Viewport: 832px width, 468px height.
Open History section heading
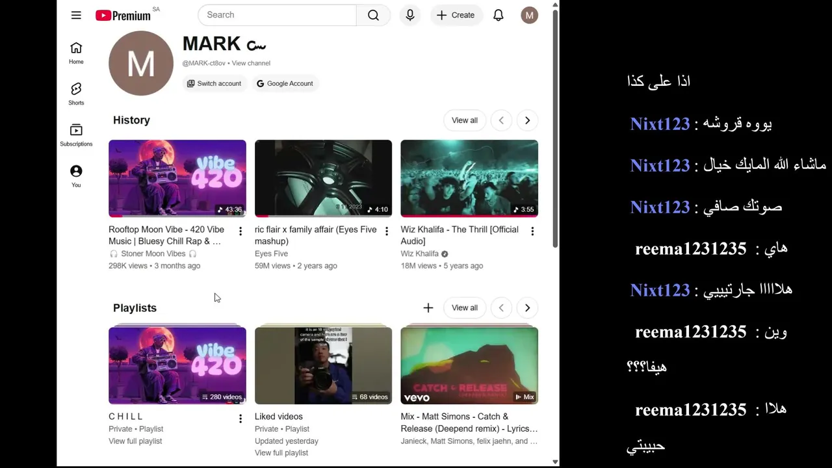[x=131, y=120]
